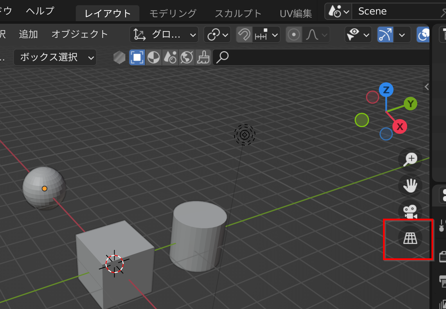This screenshot has width=446, height=309.
Task: Click the blue Z axis gizmo ball
Action: [x=386, y=90]
